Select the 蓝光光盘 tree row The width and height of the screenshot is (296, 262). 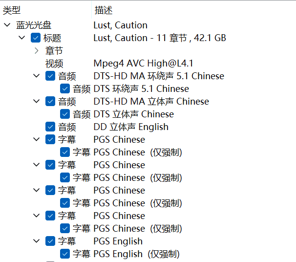click(34, 25)
